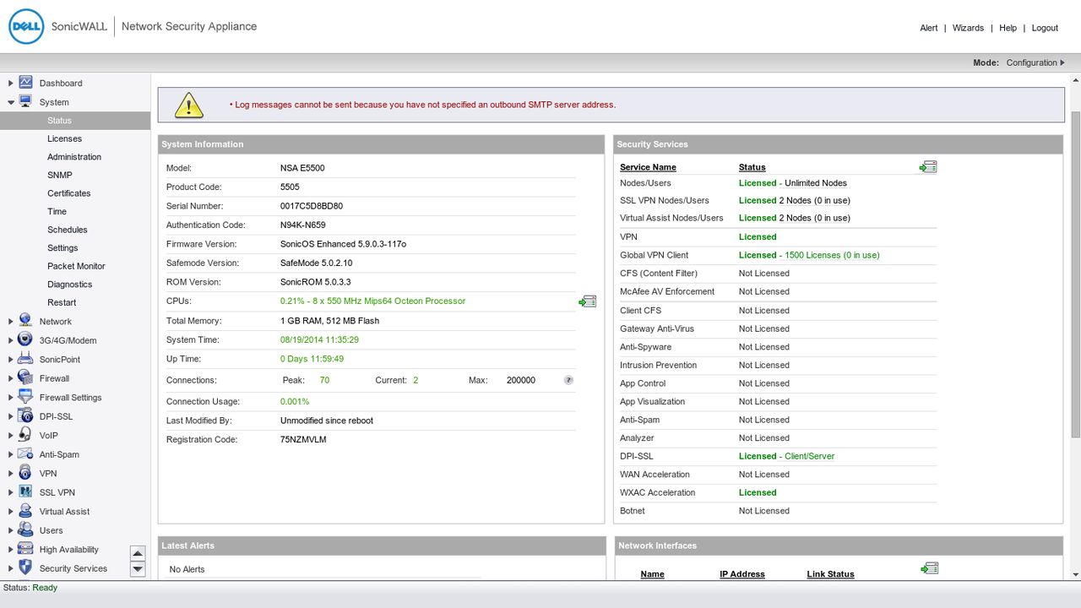Open the Settings page under System

[x=62, y=248]
